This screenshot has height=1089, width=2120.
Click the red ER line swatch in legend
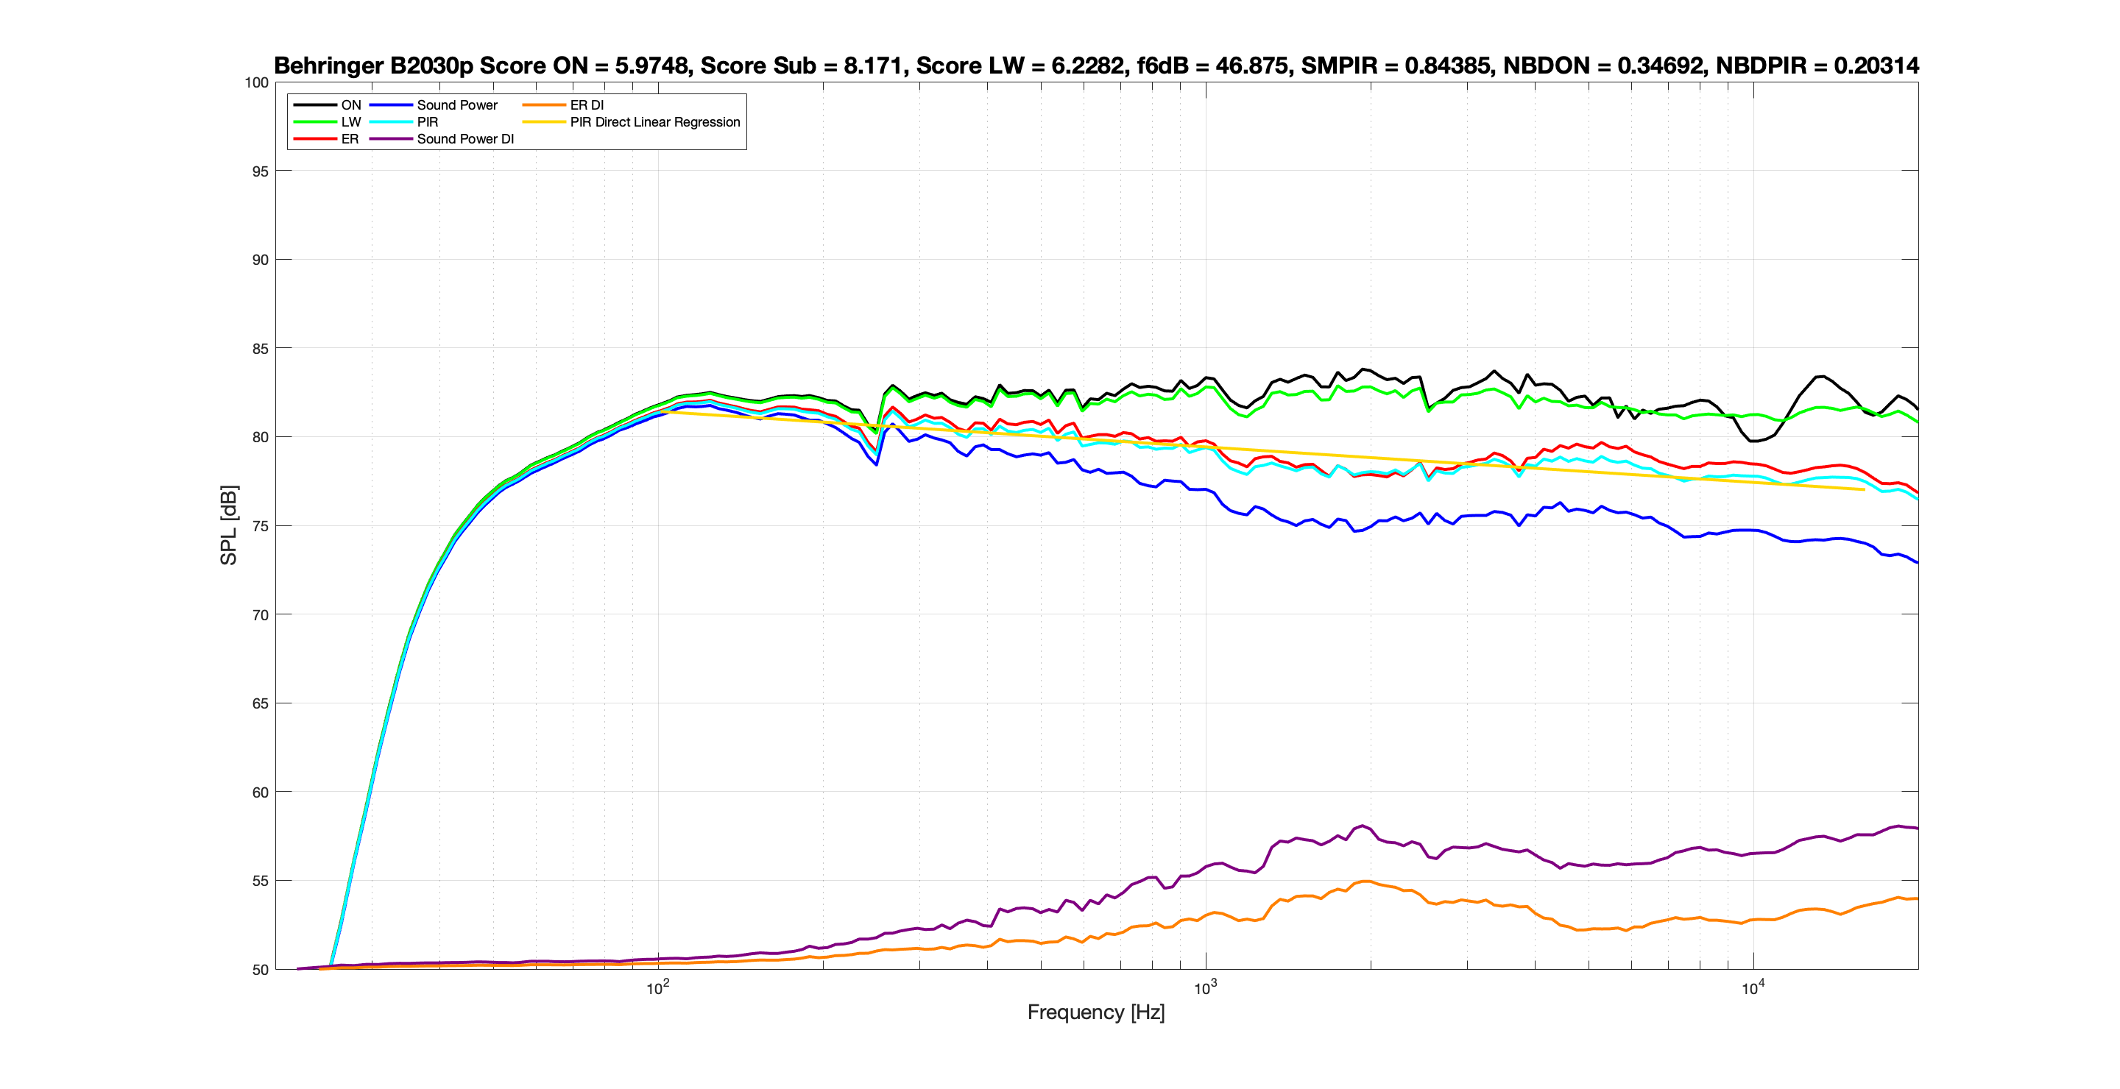click(315, 139)
